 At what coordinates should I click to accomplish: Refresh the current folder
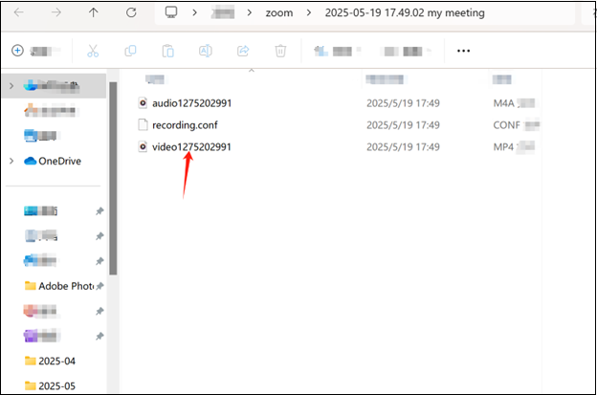[131, 12]
